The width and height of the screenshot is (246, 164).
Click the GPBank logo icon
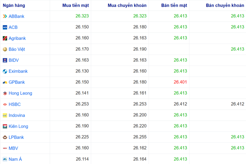click(x=5, y=82)
